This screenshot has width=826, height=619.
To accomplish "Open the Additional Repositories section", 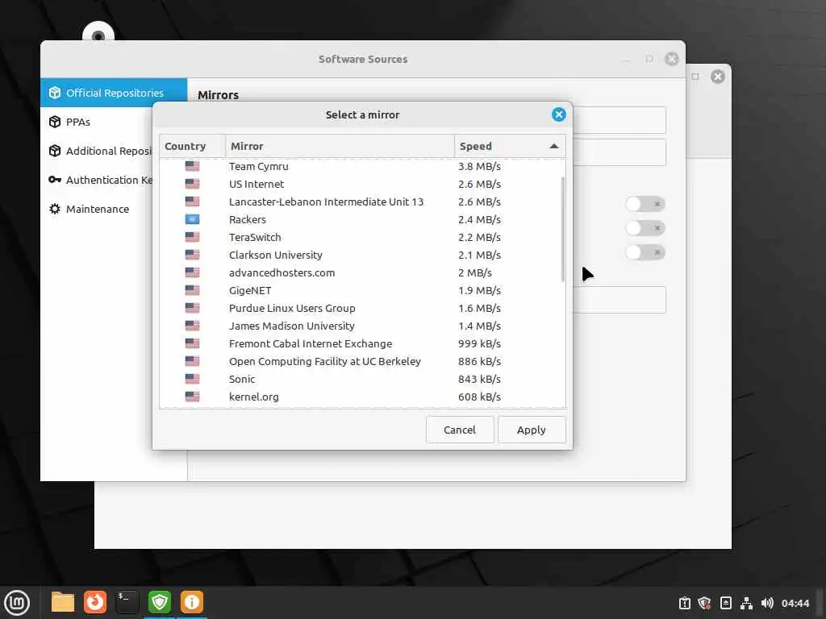I will 97,151.
